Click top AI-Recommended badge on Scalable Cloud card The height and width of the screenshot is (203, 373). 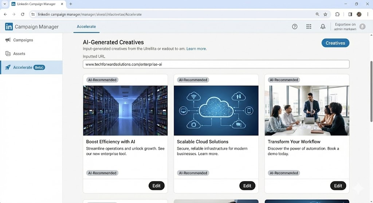pyautogui.click(x=193, y=80)
